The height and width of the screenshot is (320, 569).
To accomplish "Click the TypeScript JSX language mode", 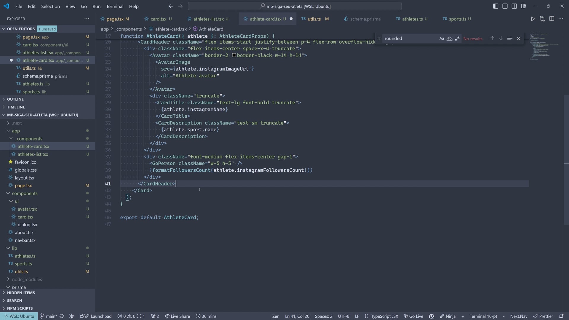I will pos(384,316).
